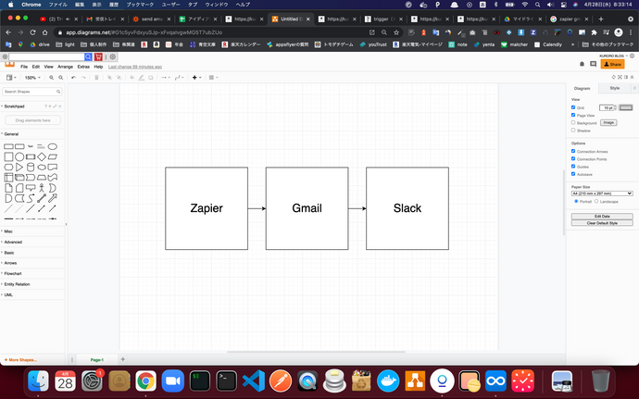Click the zoom out magnifier in toolbar
The width and height of the screenshot is (639, 399).
[x=61, y=78]
